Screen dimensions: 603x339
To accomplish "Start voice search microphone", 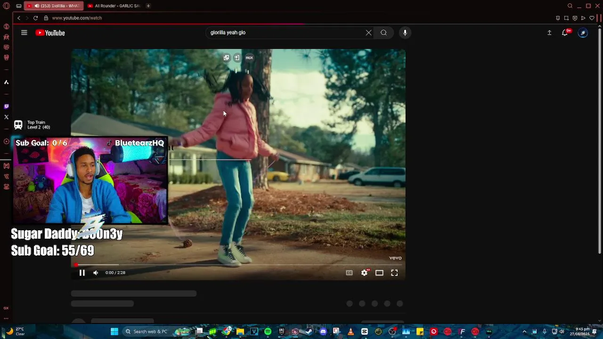I will pos(405,32).
